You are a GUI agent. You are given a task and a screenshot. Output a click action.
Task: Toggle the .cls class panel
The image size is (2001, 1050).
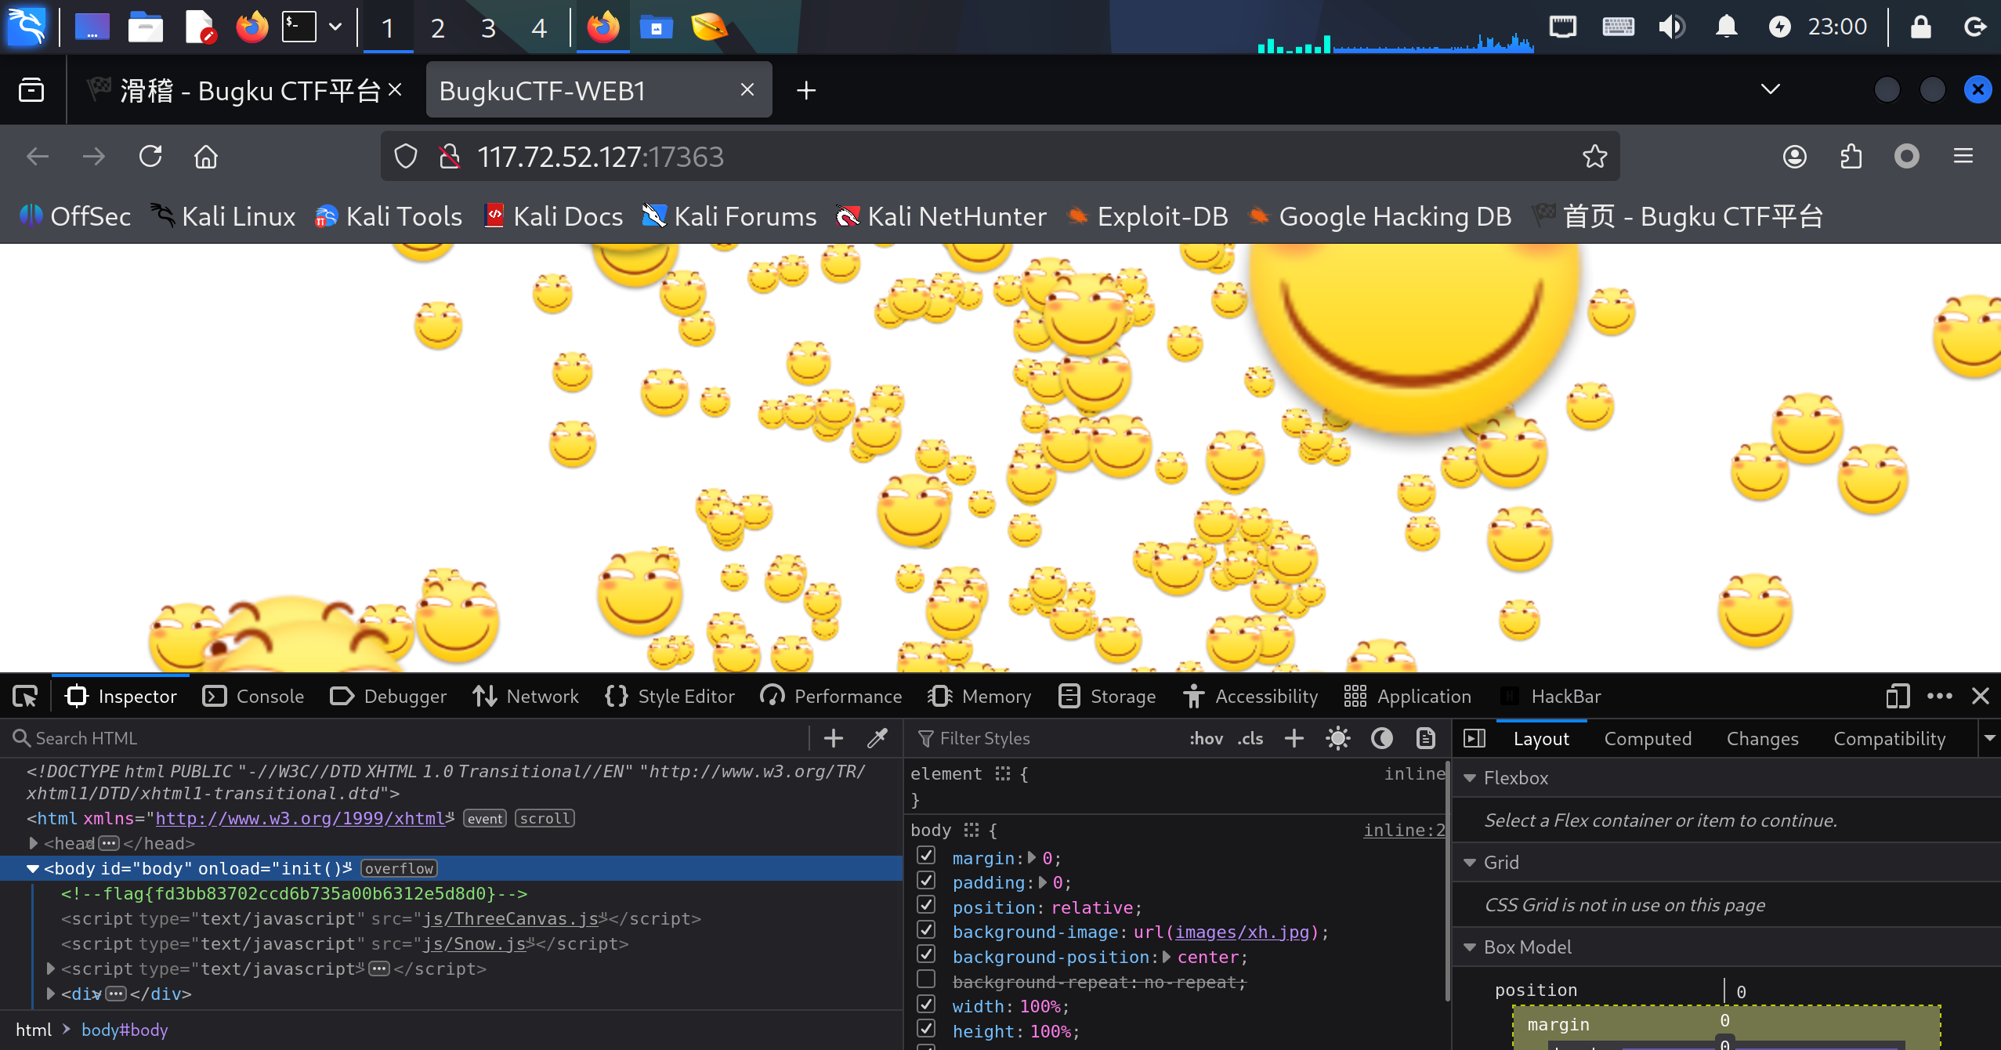tap(1250, 738)
